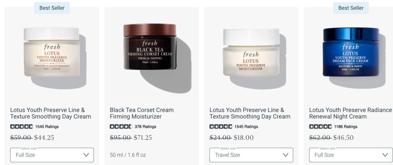Click Best Seller badge above first Day Cream
Image resolution: width=393 pixels, height=165 pixels.
(52, 8)
